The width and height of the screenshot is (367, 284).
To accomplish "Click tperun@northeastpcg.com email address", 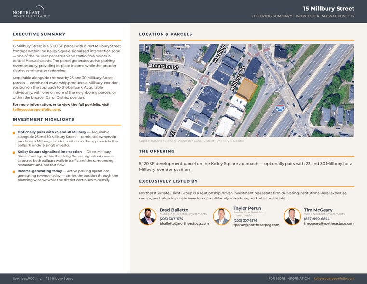I will pos(256,225).
